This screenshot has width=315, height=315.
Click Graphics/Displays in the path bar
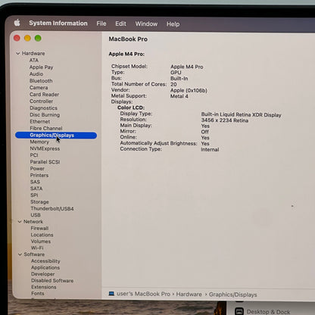click(233, 295)
